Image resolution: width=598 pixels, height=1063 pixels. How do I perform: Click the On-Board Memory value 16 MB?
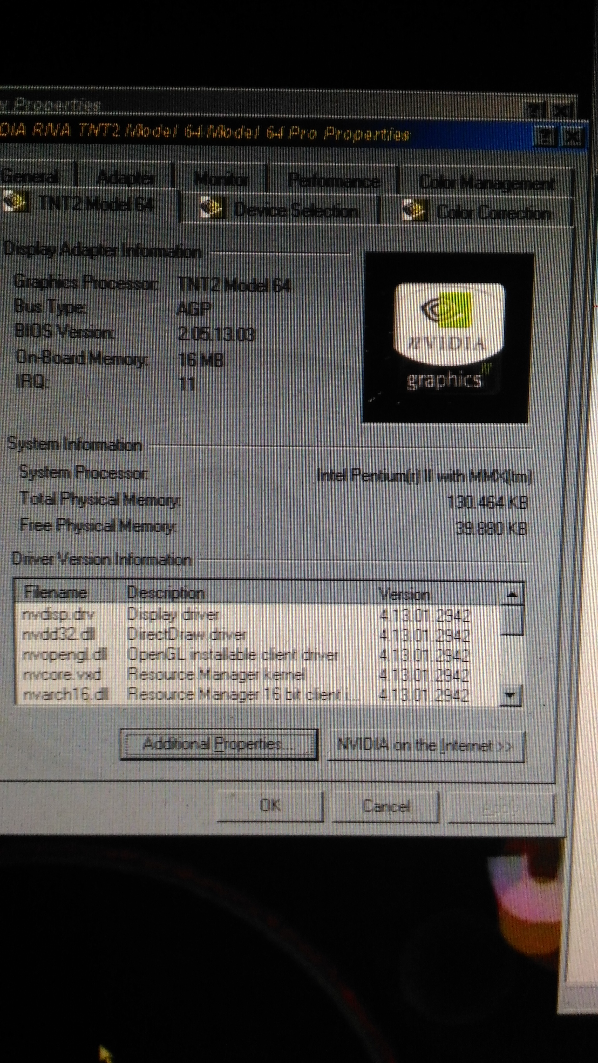pos(201,360)
